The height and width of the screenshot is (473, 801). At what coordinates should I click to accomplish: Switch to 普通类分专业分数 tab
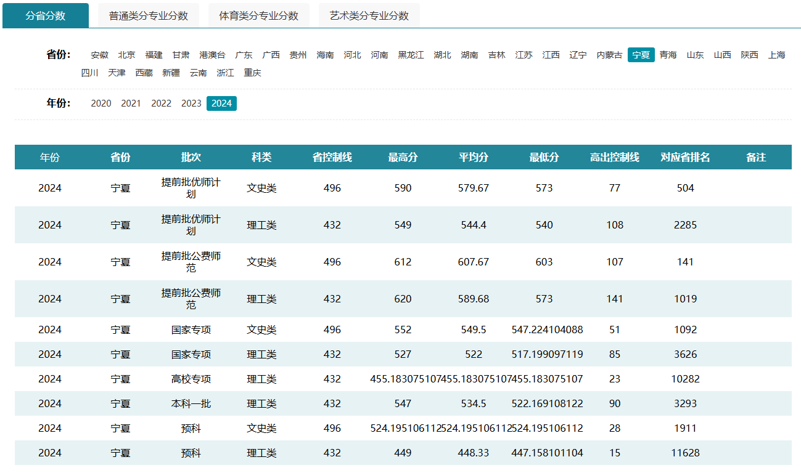[148, 16]
